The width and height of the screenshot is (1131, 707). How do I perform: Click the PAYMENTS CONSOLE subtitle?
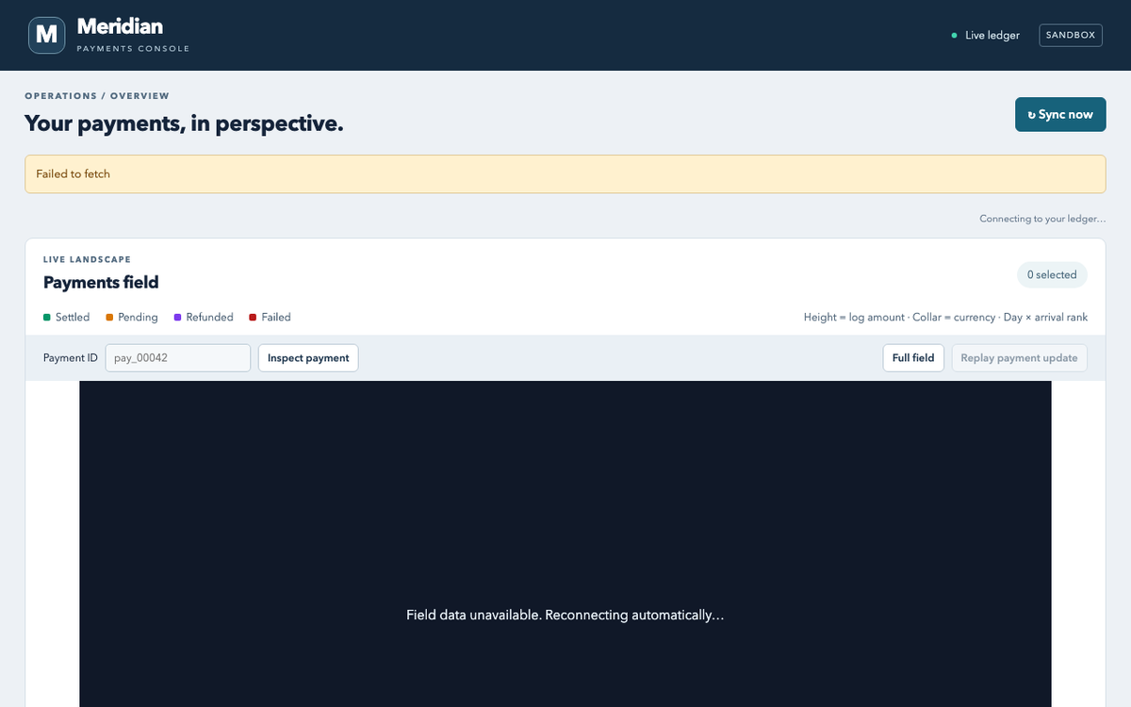pos(133,49)
